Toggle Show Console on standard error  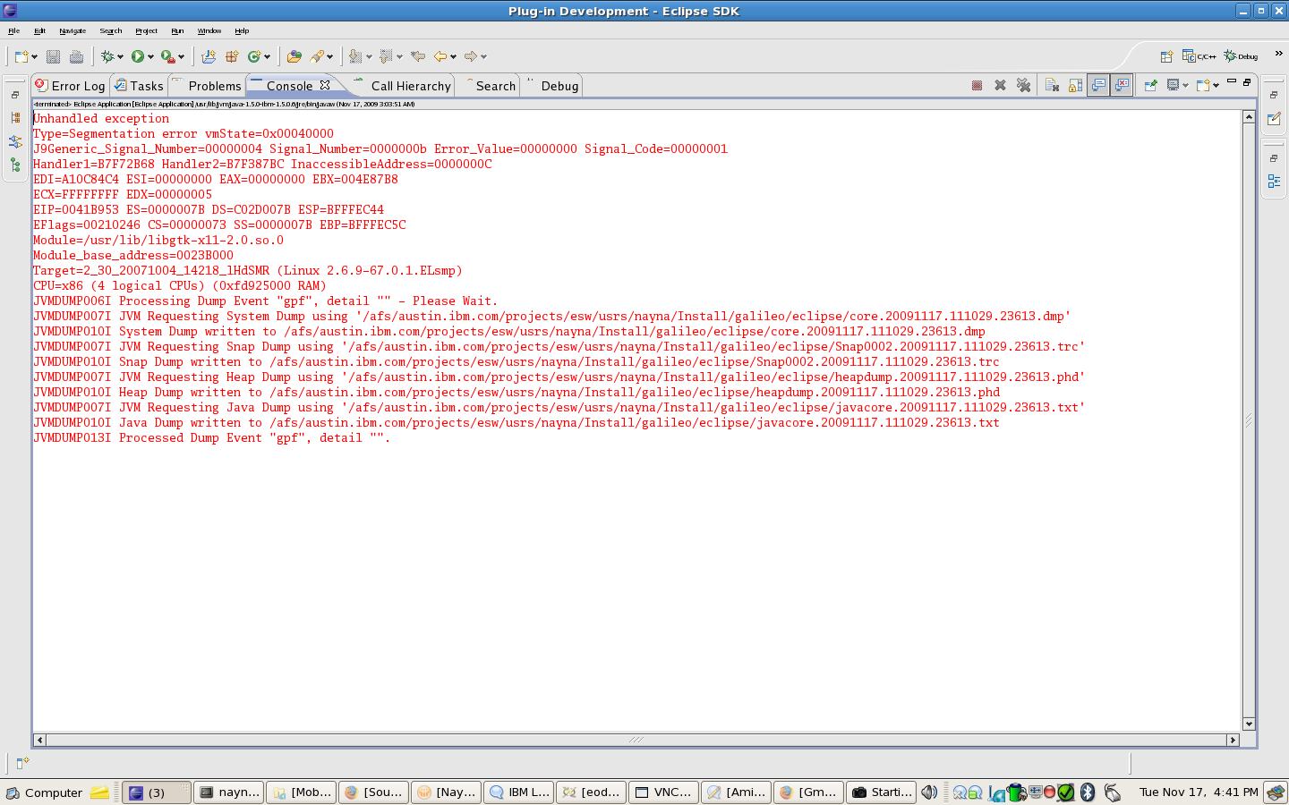point(1122,85)
